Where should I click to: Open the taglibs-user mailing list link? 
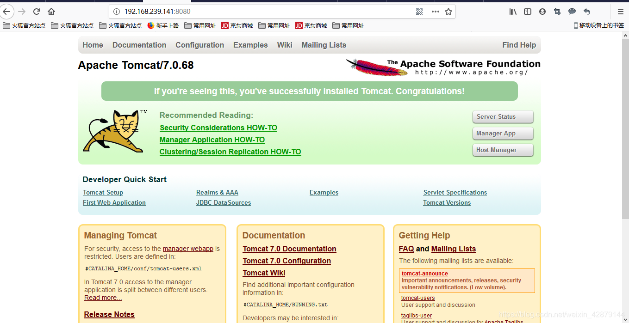[417, 316]
